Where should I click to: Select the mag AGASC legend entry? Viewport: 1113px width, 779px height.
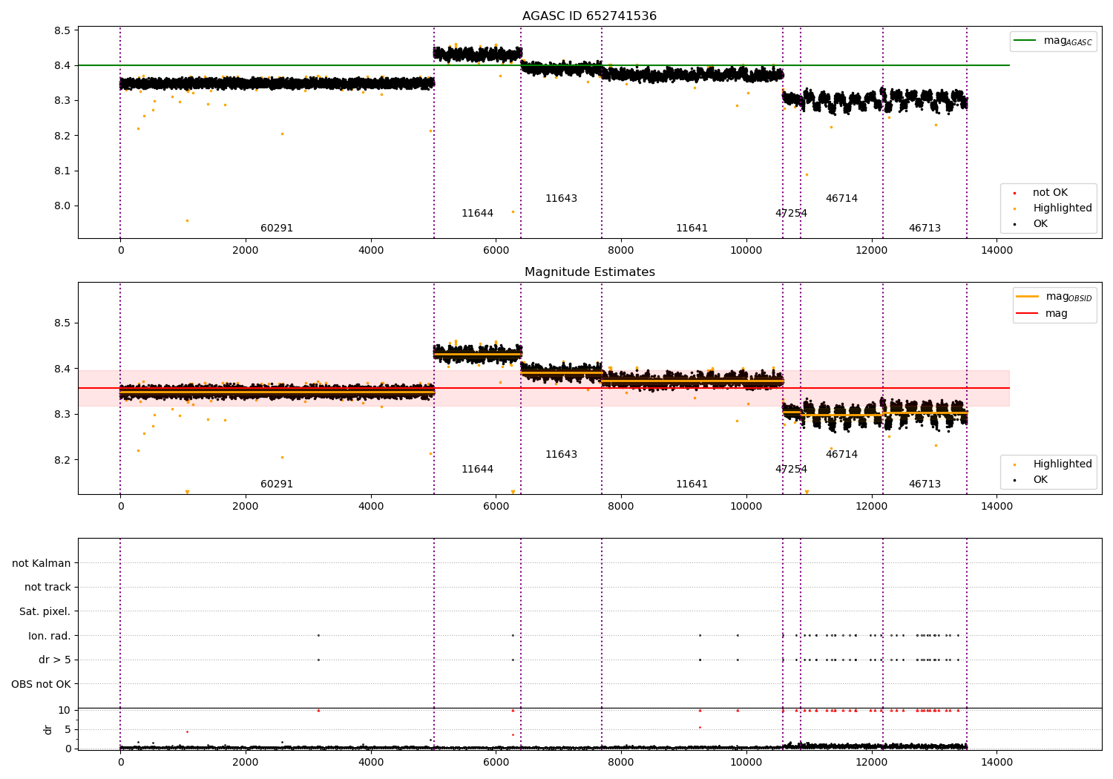(x=1054, y=41)
